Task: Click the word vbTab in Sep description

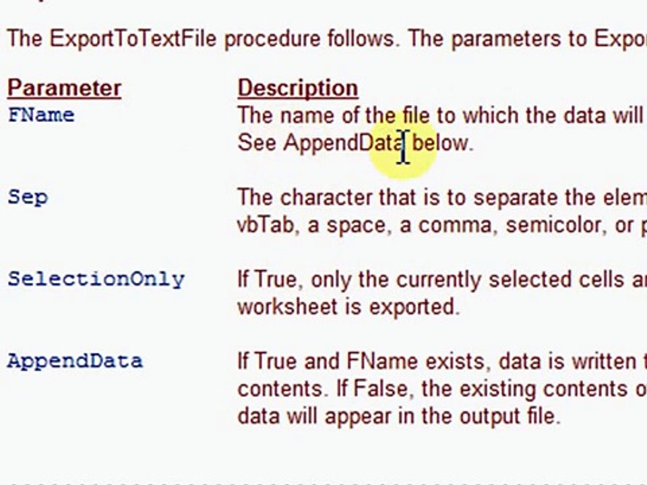Action: coord(266,225)
